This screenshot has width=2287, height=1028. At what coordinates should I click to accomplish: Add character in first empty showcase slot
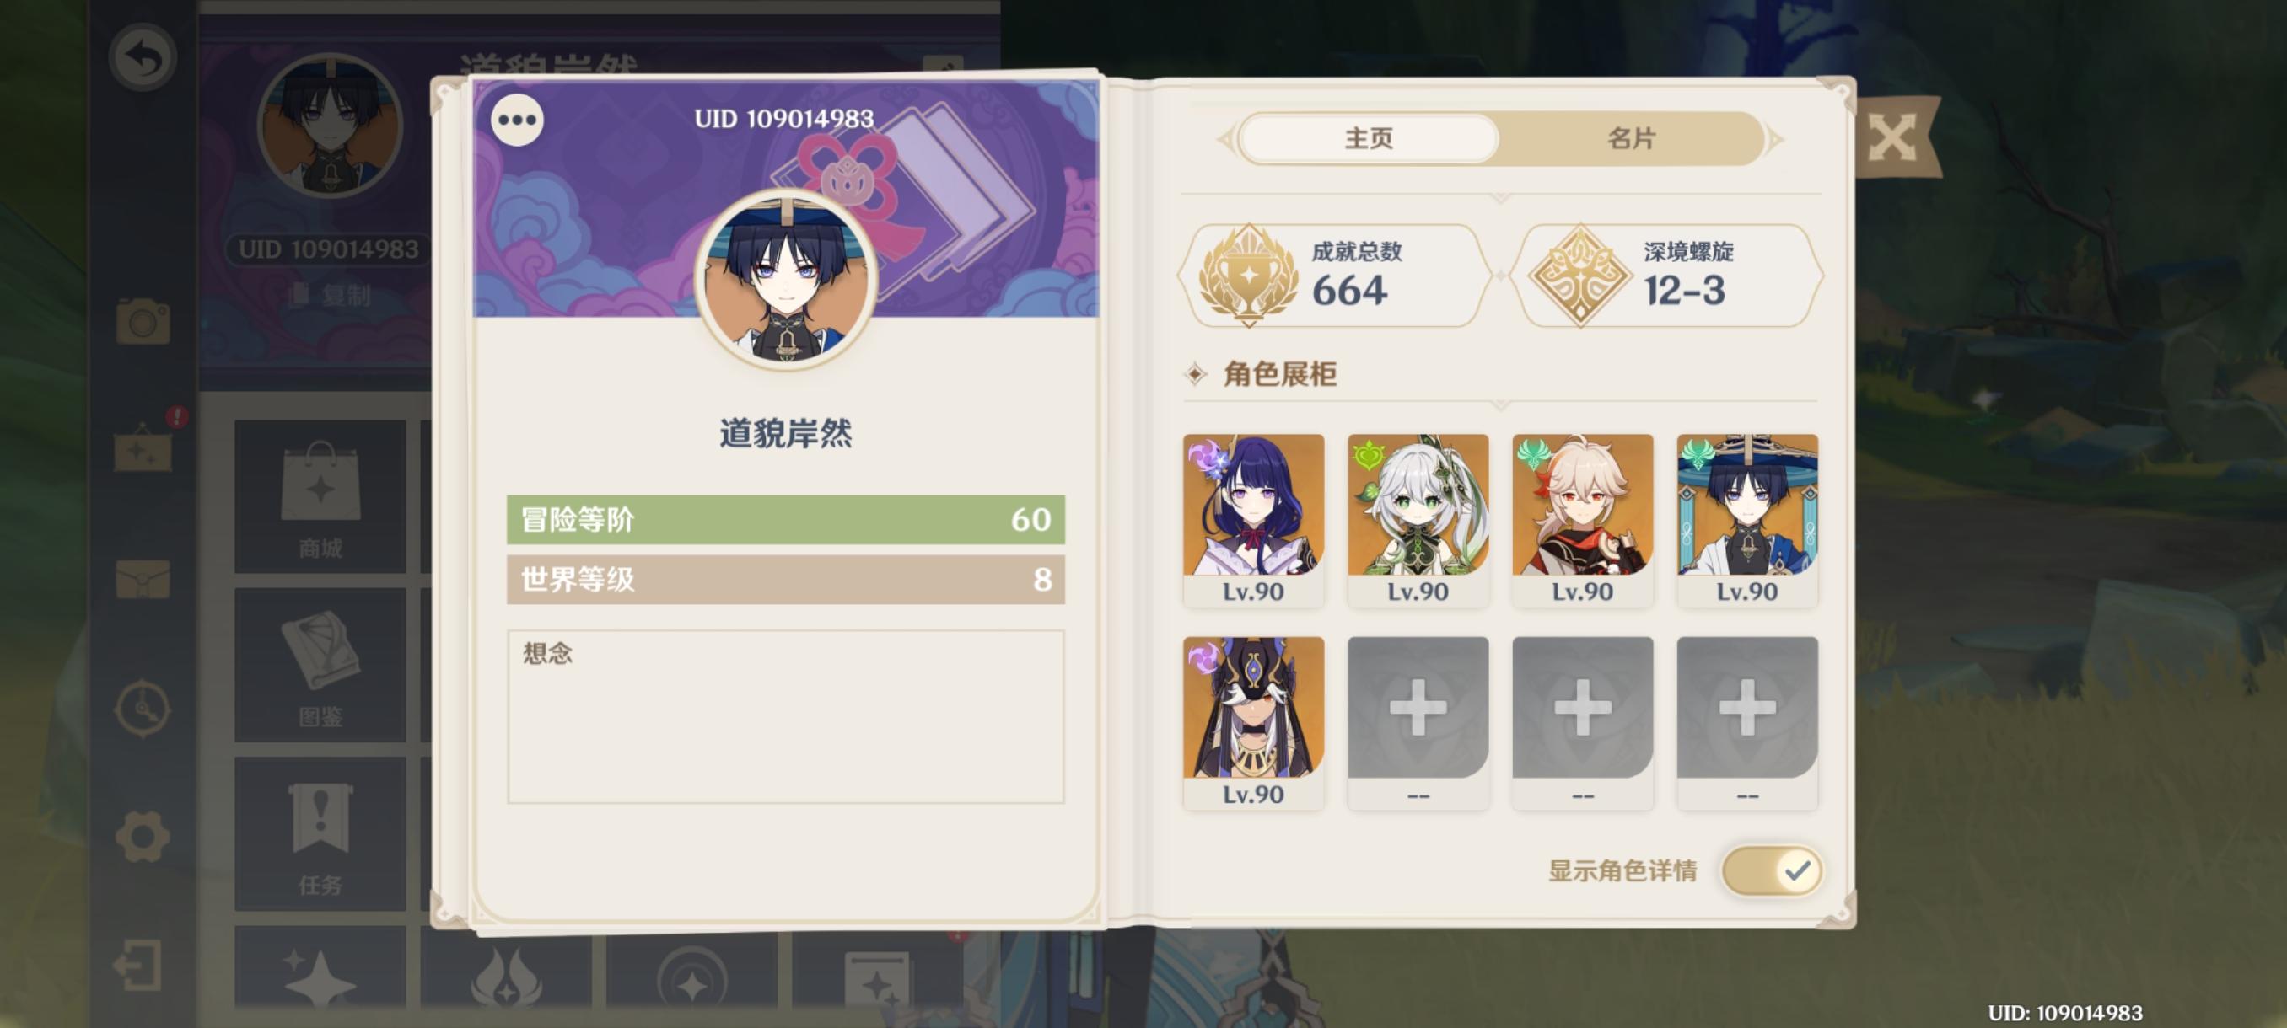point(1418,722)
